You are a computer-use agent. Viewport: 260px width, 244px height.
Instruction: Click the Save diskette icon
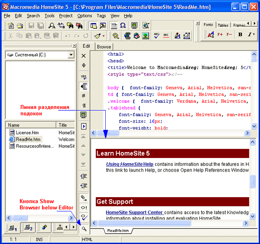[x=31, y=26]
